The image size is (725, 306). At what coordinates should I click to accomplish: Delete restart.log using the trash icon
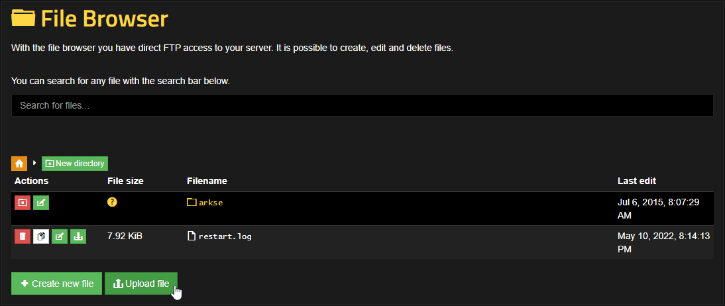pos(23,236)
